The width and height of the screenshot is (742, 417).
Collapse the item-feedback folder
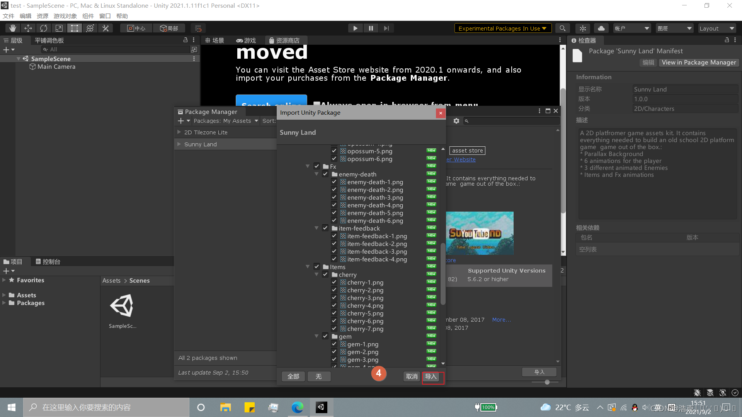click(x=317, y=228)
